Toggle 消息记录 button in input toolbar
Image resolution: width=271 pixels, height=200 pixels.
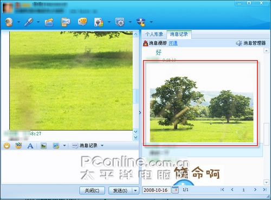85,146
